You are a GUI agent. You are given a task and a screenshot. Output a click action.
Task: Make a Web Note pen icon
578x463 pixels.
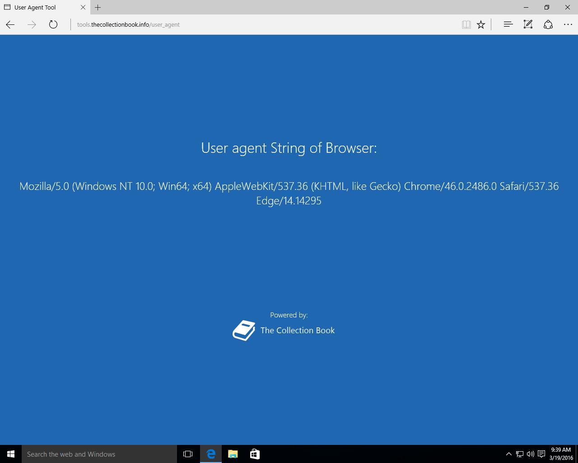pos(528,24)
